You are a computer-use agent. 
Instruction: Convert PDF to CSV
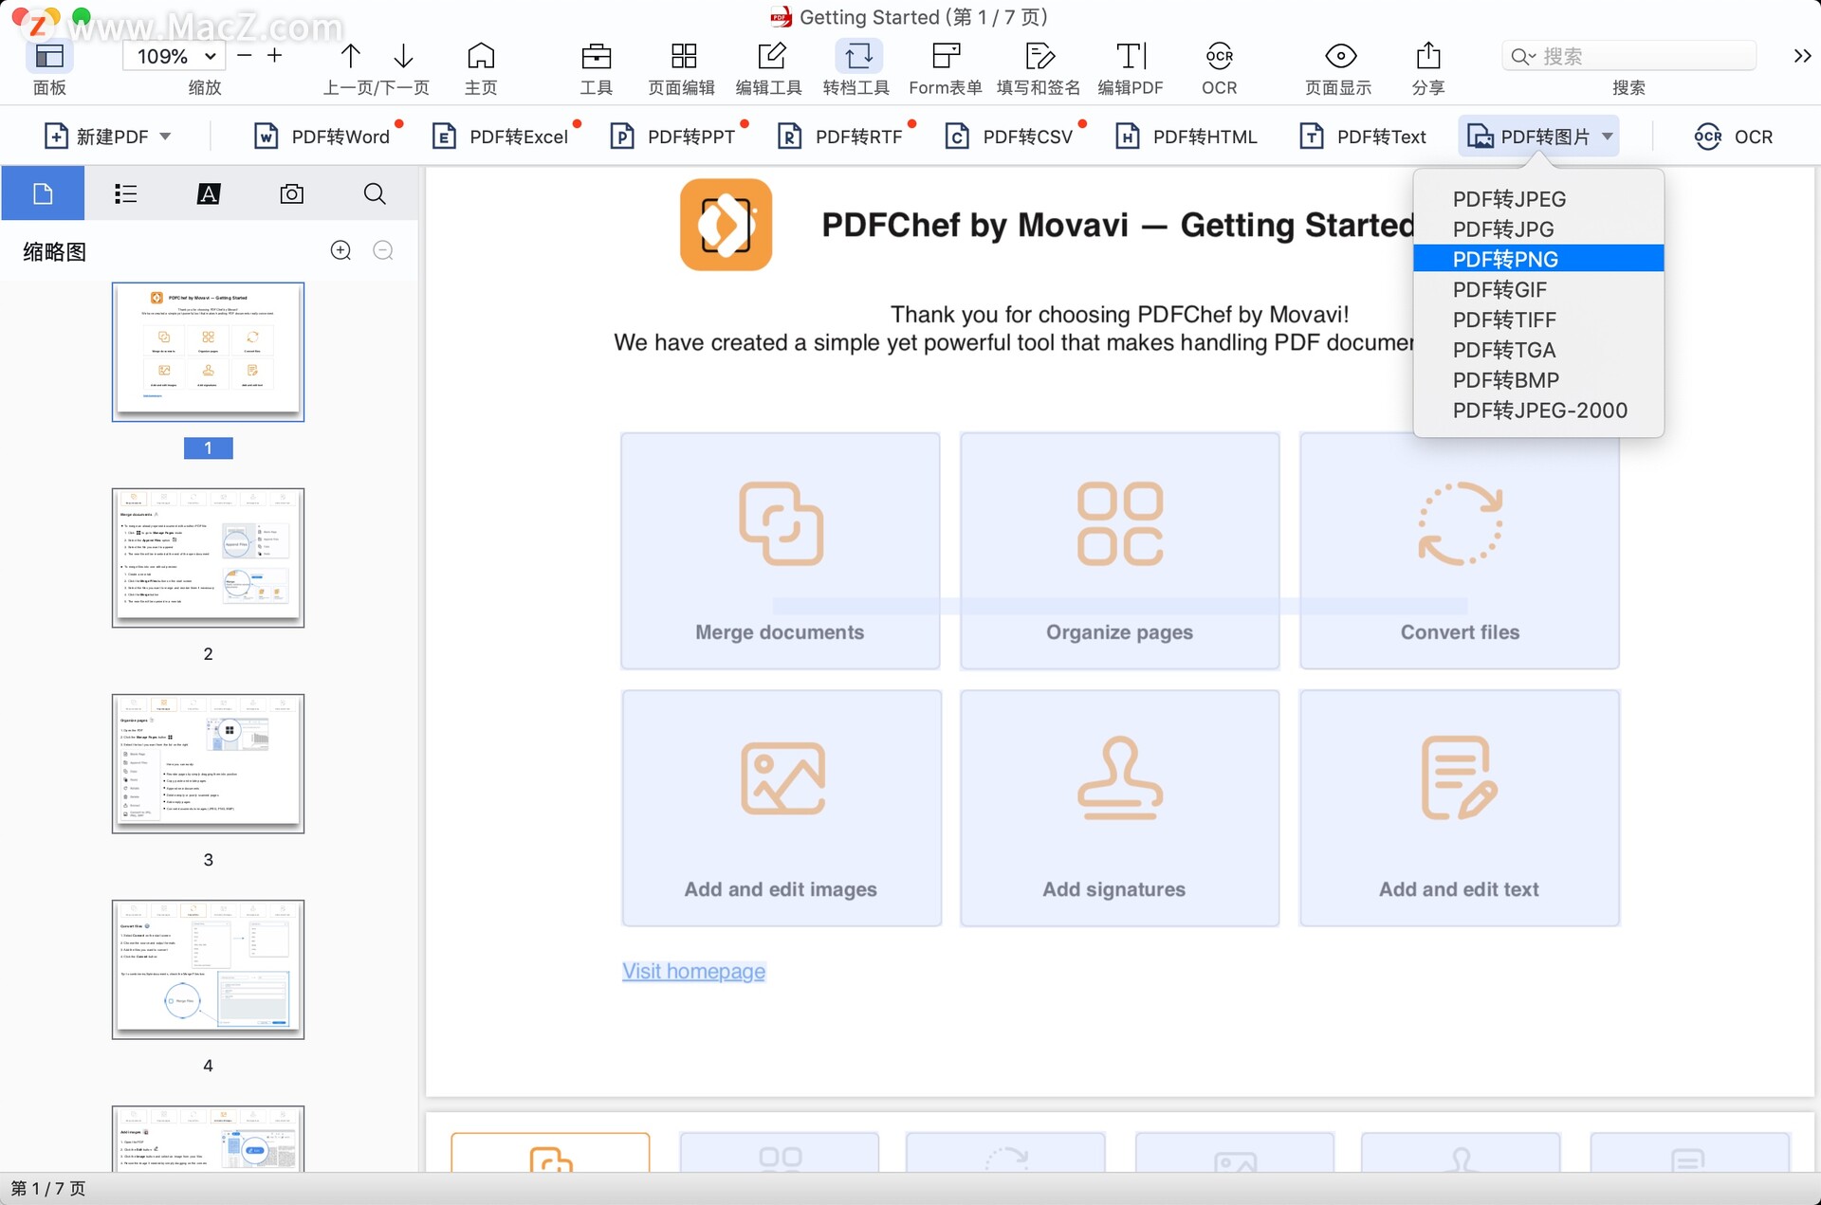click(x=1011, y=137)
